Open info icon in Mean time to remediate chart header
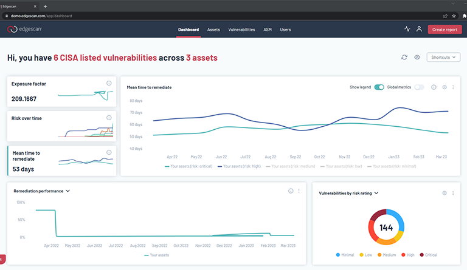467x270 pixels. coord(434,87)
